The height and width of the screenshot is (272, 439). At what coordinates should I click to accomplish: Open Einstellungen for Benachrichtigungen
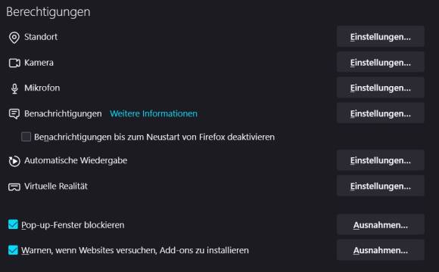(381, 113)
